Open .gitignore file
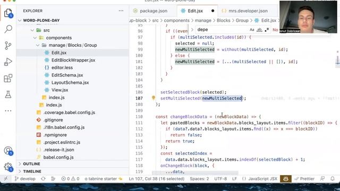340x191 pixels. pyautogui.click(x=73, y=120)
